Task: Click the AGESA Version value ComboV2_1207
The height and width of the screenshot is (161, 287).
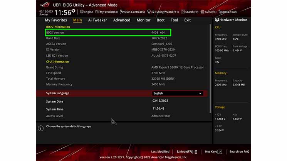Action: [162, 44]
